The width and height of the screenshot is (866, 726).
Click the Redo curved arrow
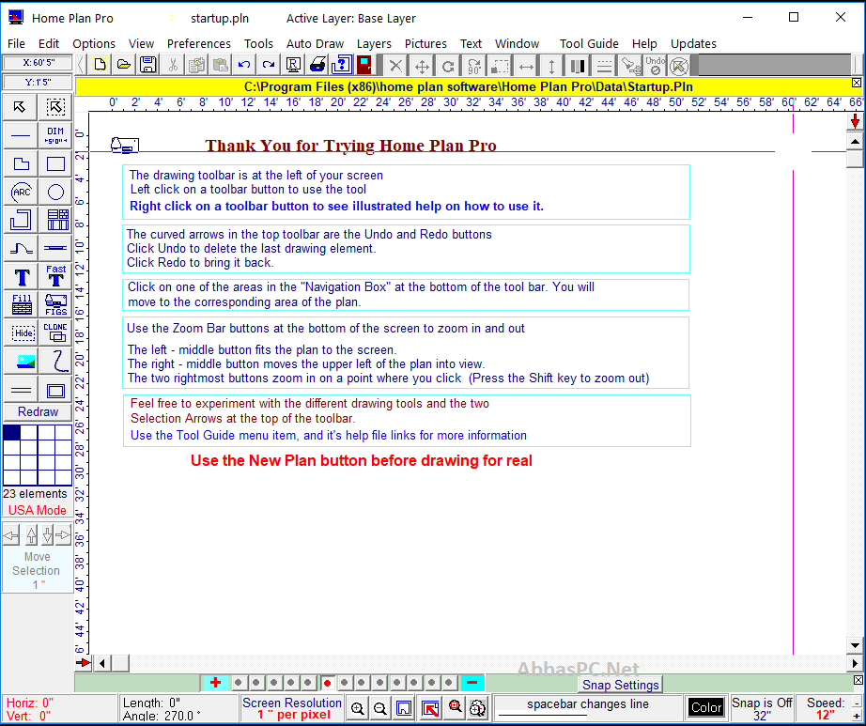click(x=269, y=65)
